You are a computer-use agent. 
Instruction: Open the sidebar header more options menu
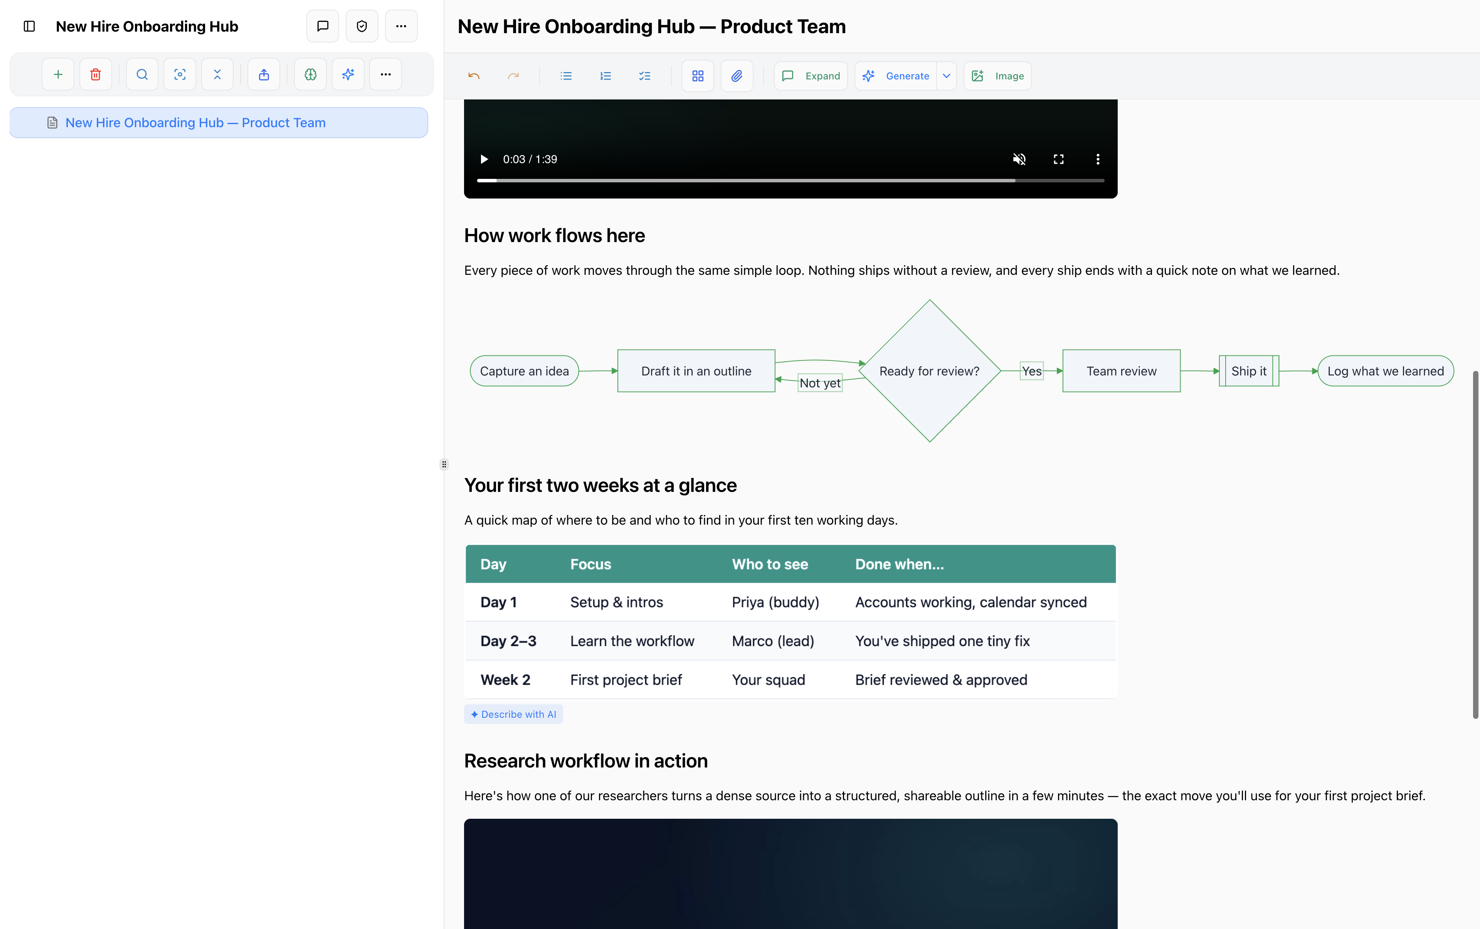point(401,26)
